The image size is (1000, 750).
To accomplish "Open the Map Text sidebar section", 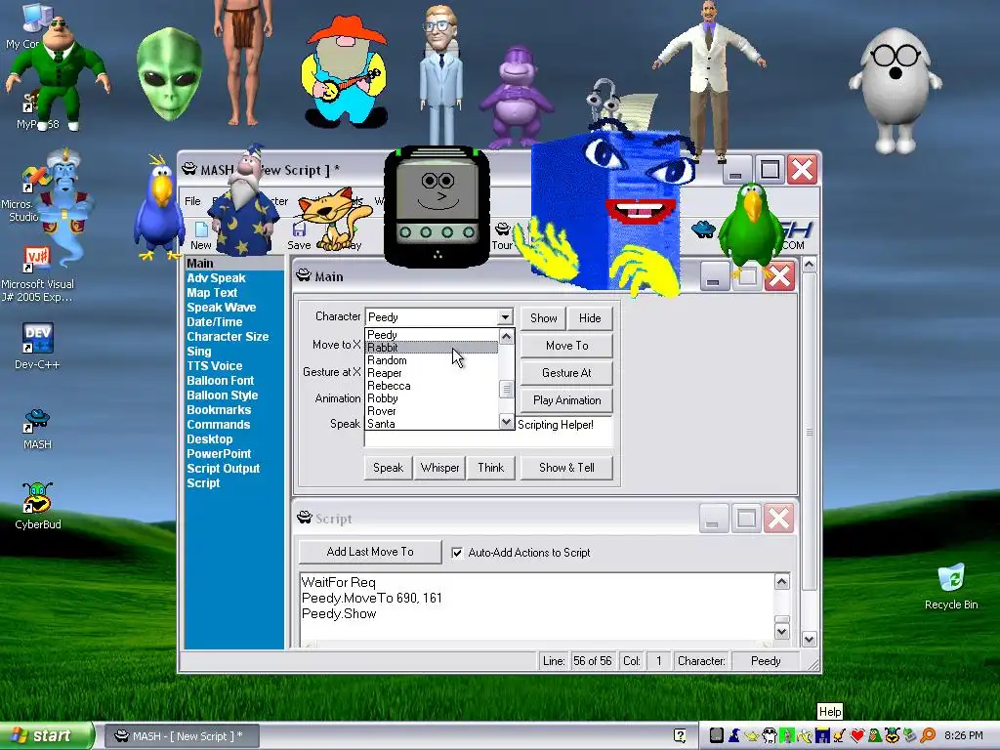I will click(x=212, y=293).
